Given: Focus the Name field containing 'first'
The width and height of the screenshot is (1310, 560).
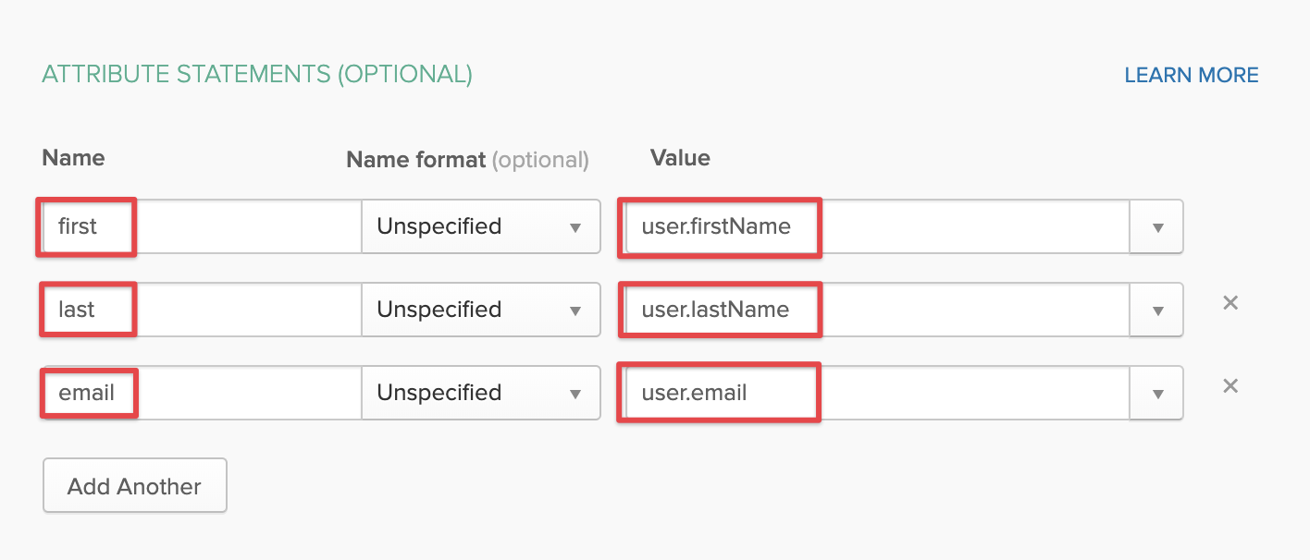Looking at the screenshot, I should 200,227.
